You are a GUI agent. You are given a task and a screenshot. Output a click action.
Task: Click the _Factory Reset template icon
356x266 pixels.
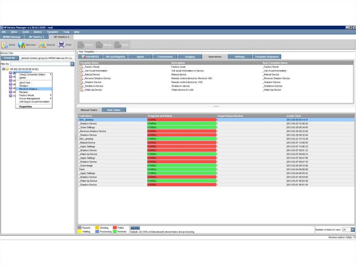pyautogui.click(x=82, y=67)
